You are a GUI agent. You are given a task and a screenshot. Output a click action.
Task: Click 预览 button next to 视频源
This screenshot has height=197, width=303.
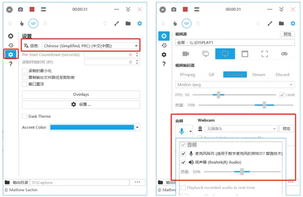point(287,34)
